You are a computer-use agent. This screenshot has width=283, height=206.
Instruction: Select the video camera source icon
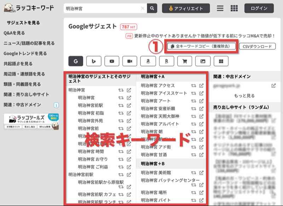130,61
